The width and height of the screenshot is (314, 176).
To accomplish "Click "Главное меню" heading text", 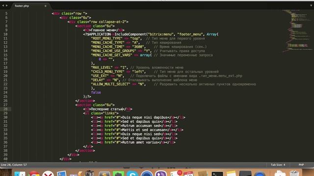I will click(103, 30).
